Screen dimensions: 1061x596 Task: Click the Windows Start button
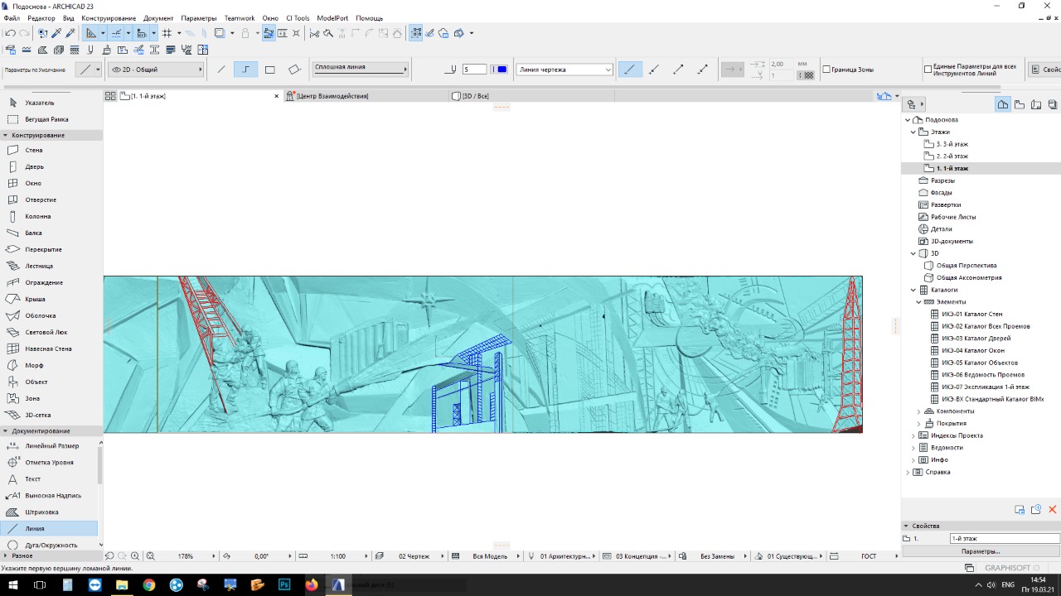[x=12, y=584]
